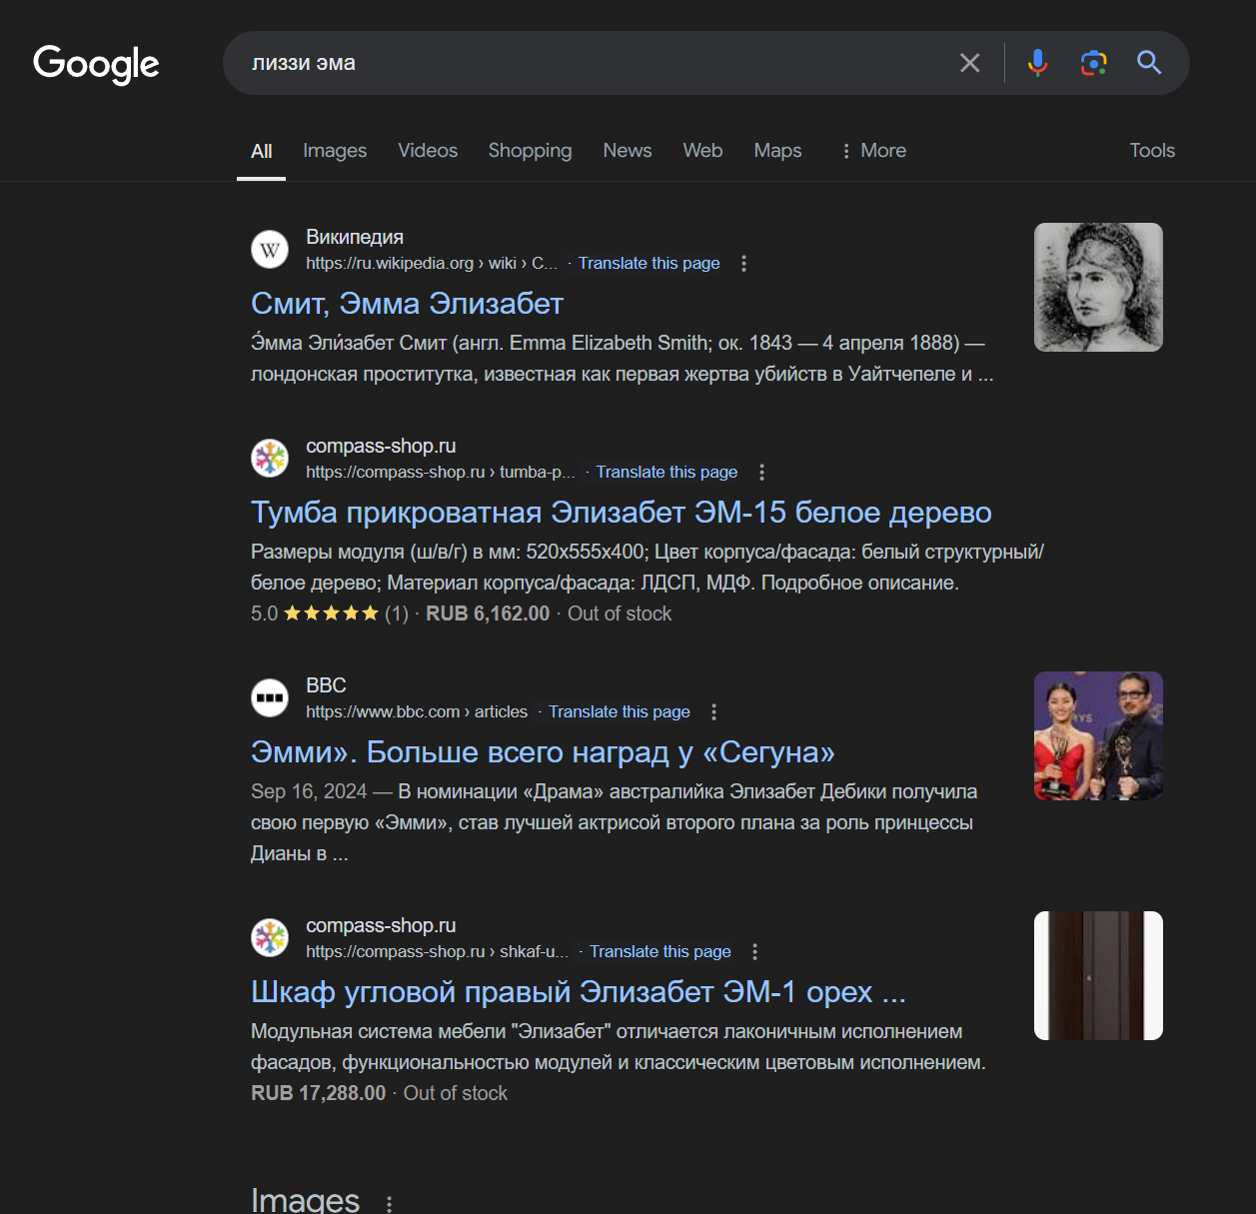Click the Wikipedia favicon in the first result
The width and height of the screenshot is (1256, 1214).
coord(270,250)
